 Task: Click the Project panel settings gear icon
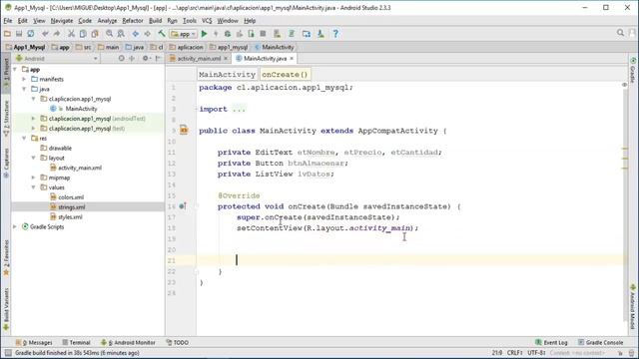click(x=145, y=59)
